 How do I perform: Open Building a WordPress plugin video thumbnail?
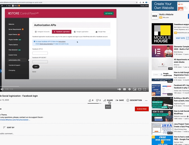162,103
